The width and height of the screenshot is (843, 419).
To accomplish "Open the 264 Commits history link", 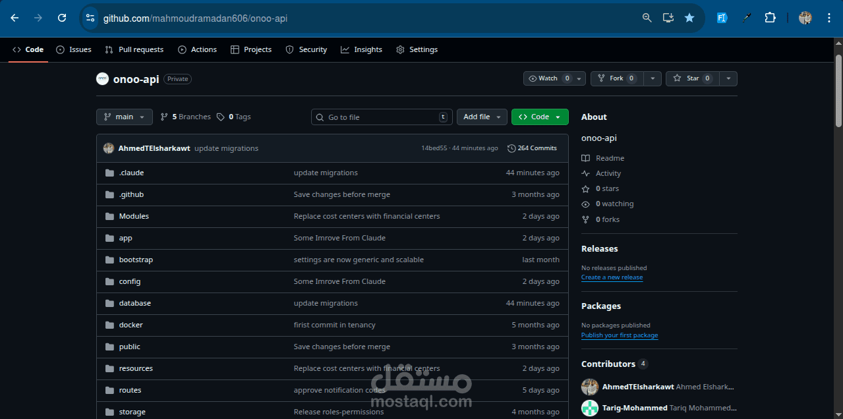I will [533, 148].
